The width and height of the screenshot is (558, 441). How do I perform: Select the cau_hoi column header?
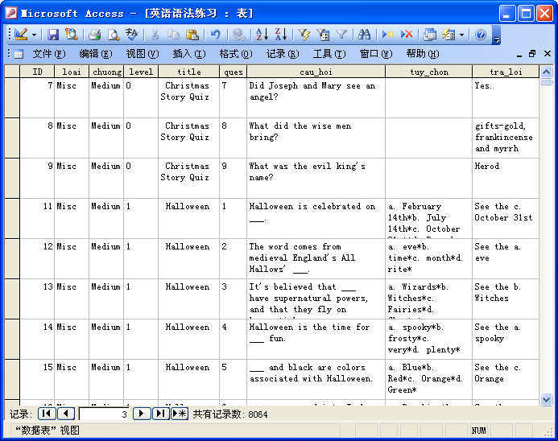pyautogui.click(x=316, y=72)
